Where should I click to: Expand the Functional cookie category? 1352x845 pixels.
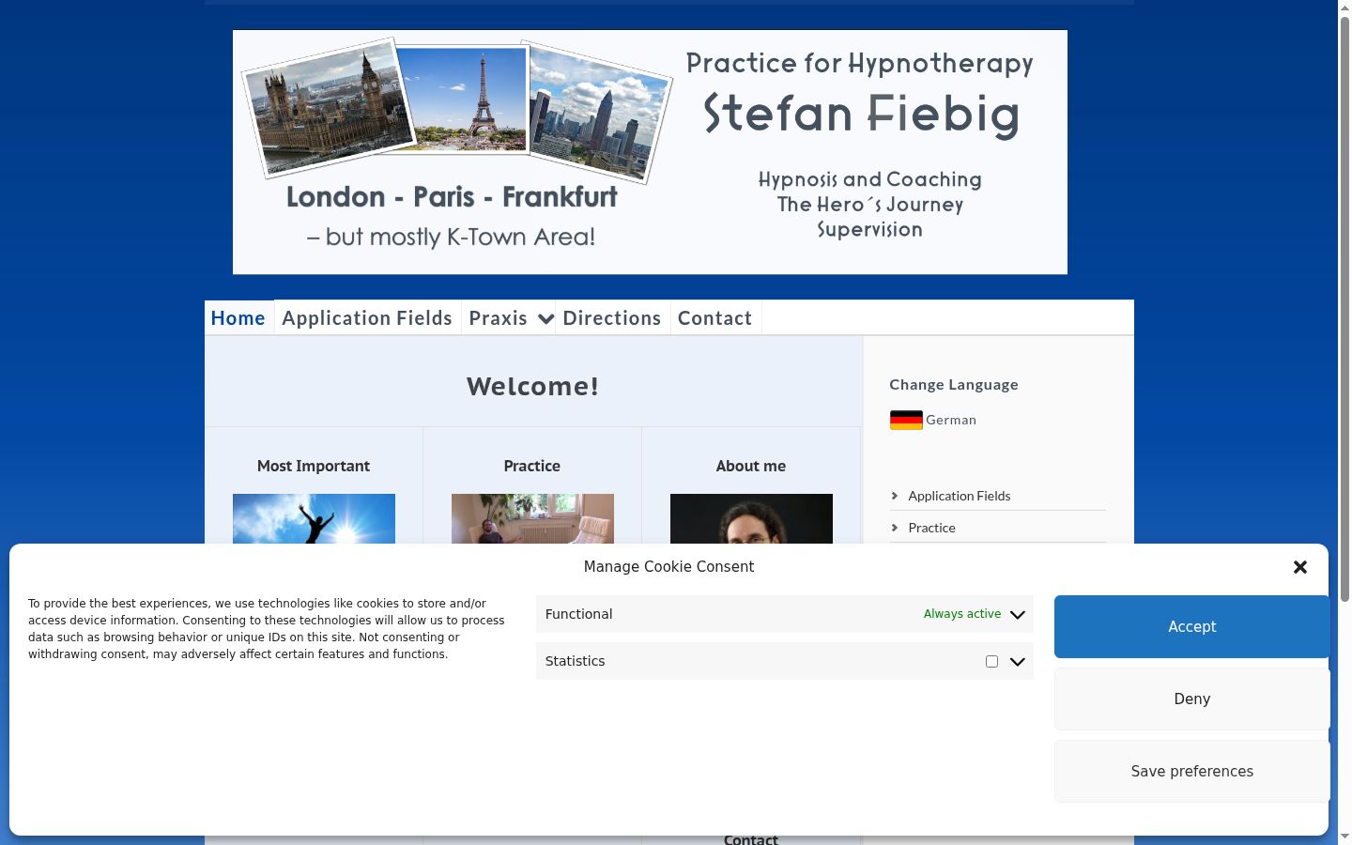[1018, 614]
